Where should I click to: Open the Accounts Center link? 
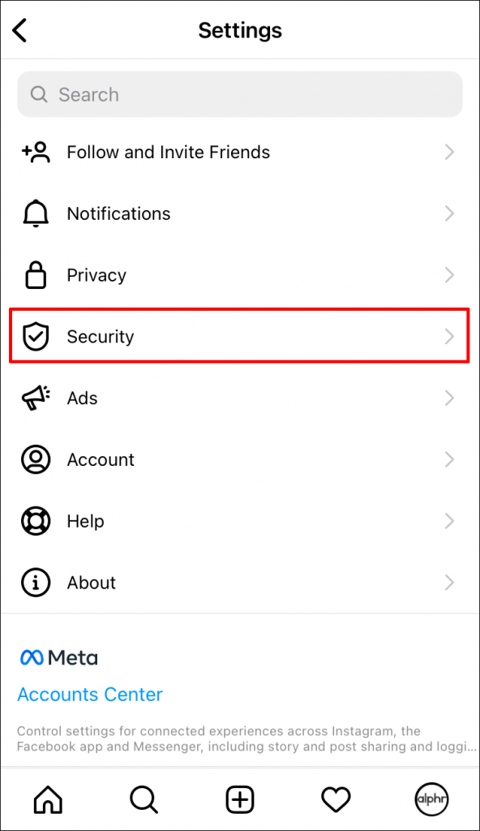pos(89,695)
